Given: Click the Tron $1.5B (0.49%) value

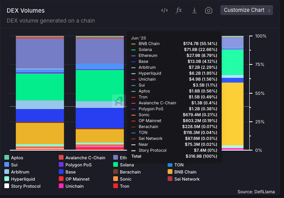Looking at the screenshot, I should (x=203, y=97).
